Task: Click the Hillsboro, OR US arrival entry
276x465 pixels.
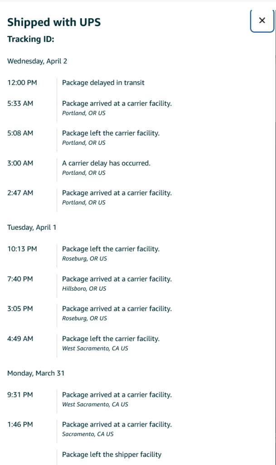Action: [84, 288]
